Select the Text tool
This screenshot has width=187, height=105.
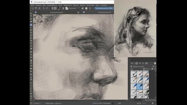coord(31,16)
